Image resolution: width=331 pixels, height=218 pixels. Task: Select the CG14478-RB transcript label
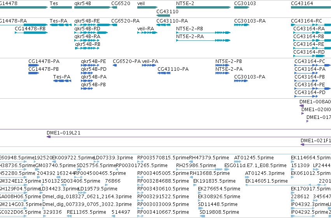(30, 29)
